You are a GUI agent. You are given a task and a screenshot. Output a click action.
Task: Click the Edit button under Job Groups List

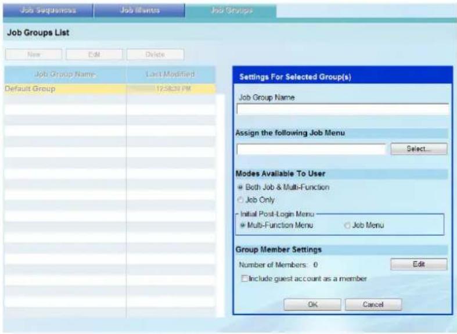pos(94,55)
